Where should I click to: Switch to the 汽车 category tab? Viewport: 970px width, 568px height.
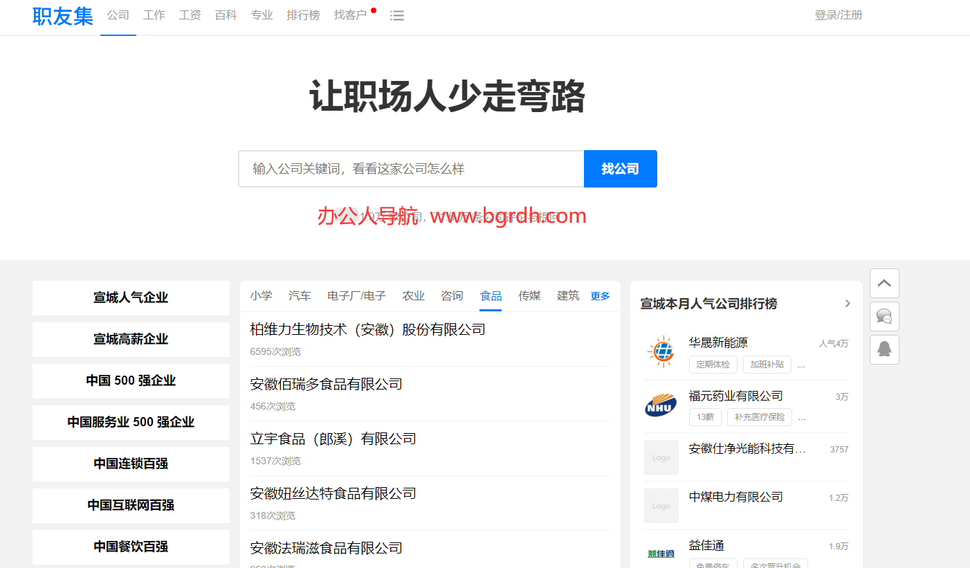pyautogui.click(x=300, y=295)
